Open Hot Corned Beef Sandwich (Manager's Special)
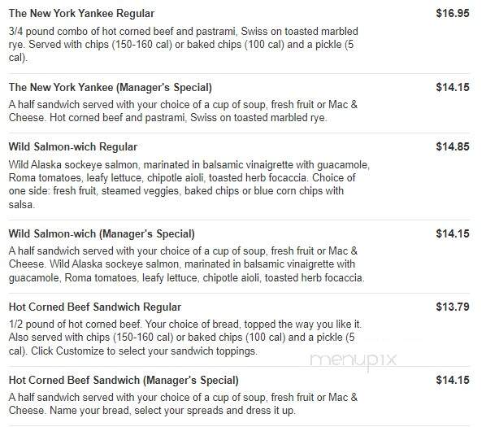 [124, 380]
